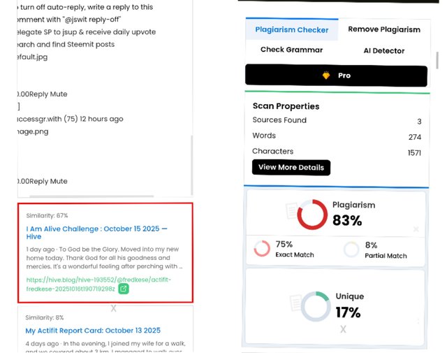Open the AI Detector tab
The height and width of the screenshot is (353, 447).
click(383, 50)
